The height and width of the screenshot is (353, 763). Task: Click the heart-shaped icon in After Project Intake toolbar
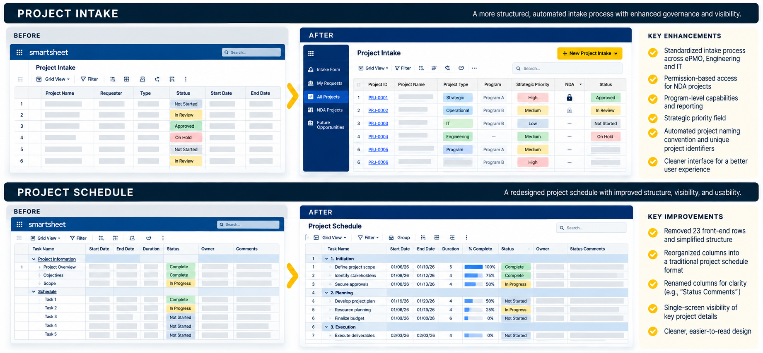pyautogui.click(x=461, y=68)
